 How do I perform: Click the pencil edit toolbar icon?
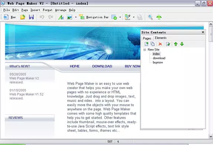click(x=128, y=17)
